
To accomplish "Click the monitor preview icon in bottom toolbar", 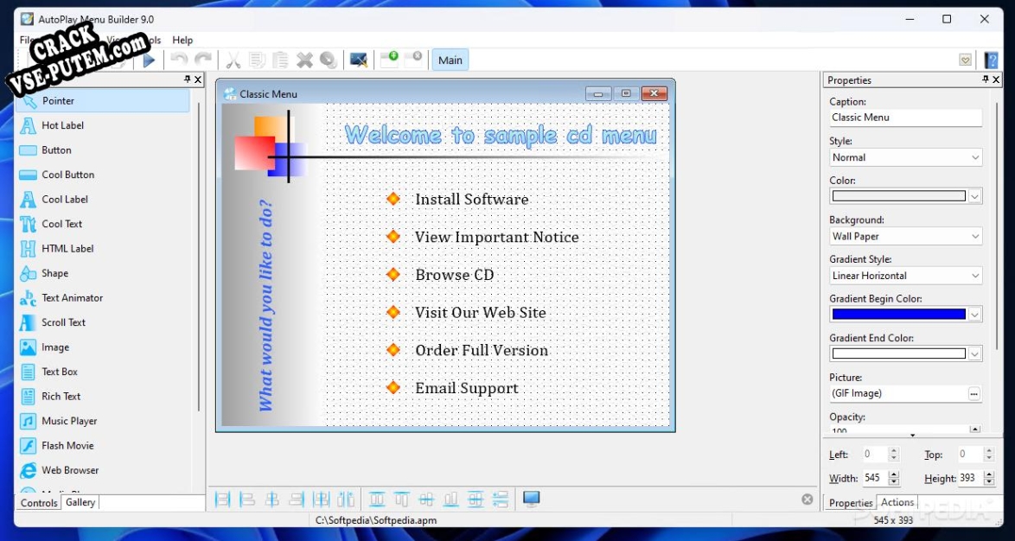I will point(532,499).
